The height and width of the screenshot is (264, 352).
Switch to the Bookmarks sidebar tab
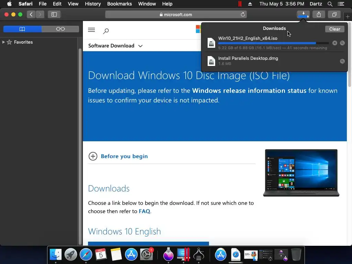pyautogui.click(x=22, y=29)
